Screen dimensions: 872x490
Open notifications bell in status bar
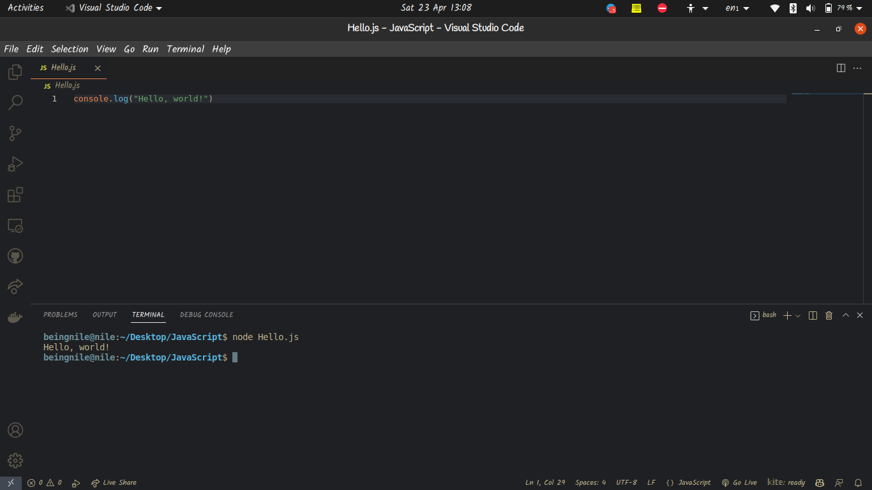(859, 483)
